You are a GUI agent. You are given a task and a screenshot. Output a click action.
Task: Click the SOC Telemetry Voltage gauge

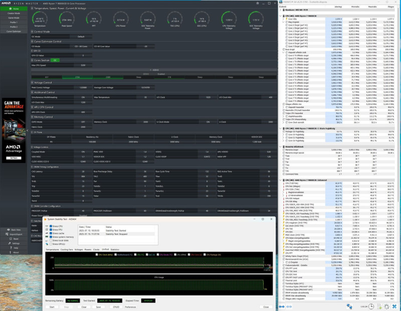(x=256, y=20)
